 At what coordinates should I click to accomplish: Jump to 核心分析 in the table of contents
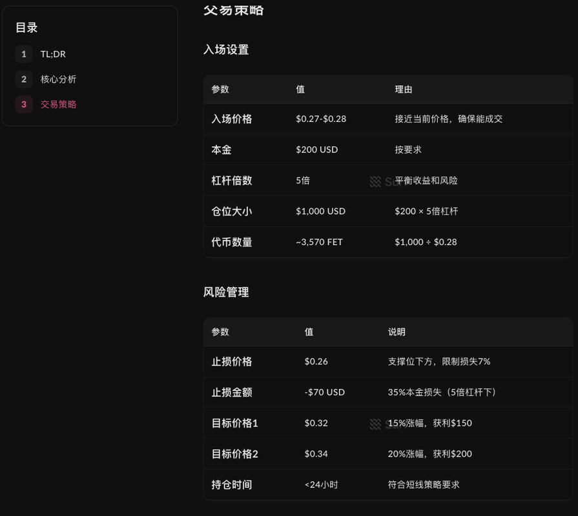coord(58,79)
